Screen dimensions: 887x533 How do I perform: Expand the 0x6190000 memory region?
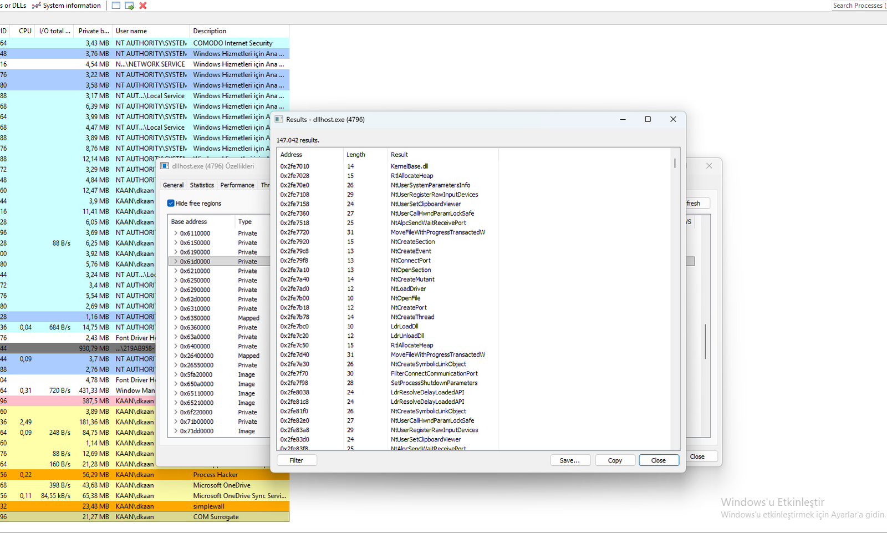click(x=176, y=252)
